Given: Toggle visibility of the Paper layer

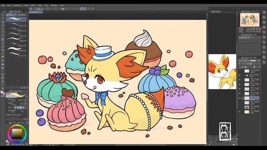Looking at the screenshot, I should point(239,112).
